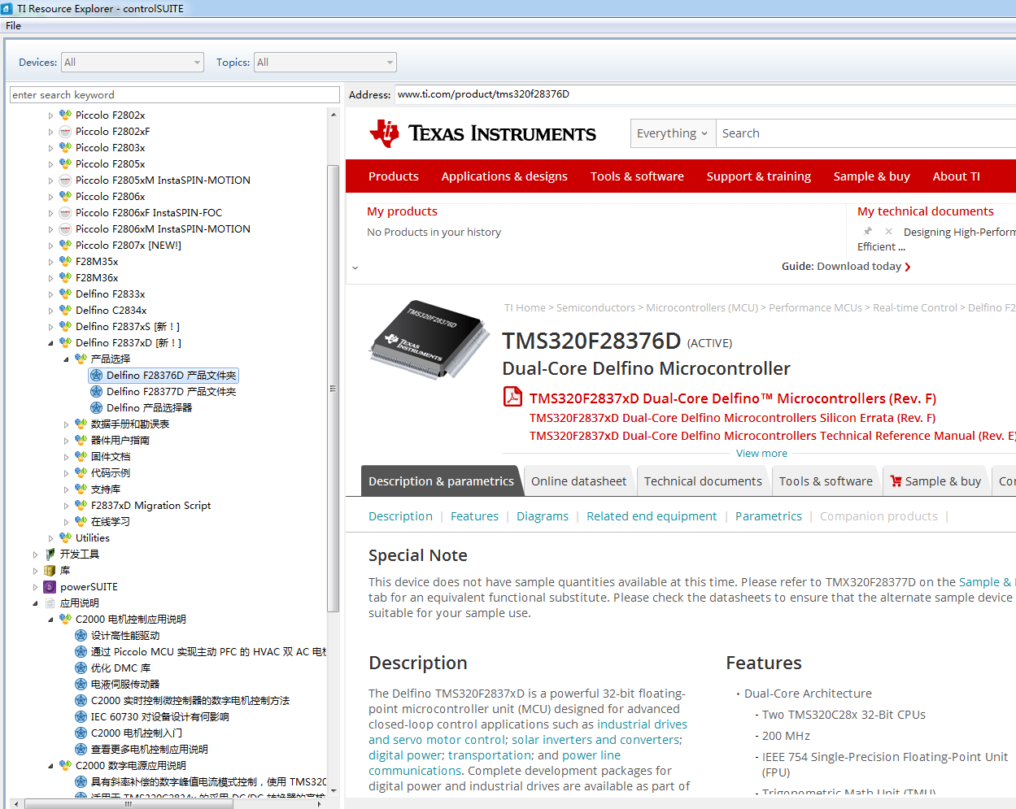This screenshot has height=809, width=1016.
Task: Select Description & parametrics tab
Action: [x=441, y=481]
